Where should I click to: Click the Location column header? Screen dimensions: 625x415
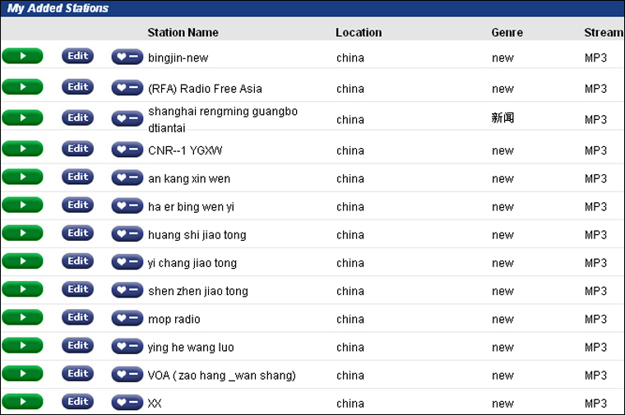click(x=359, y=33)
